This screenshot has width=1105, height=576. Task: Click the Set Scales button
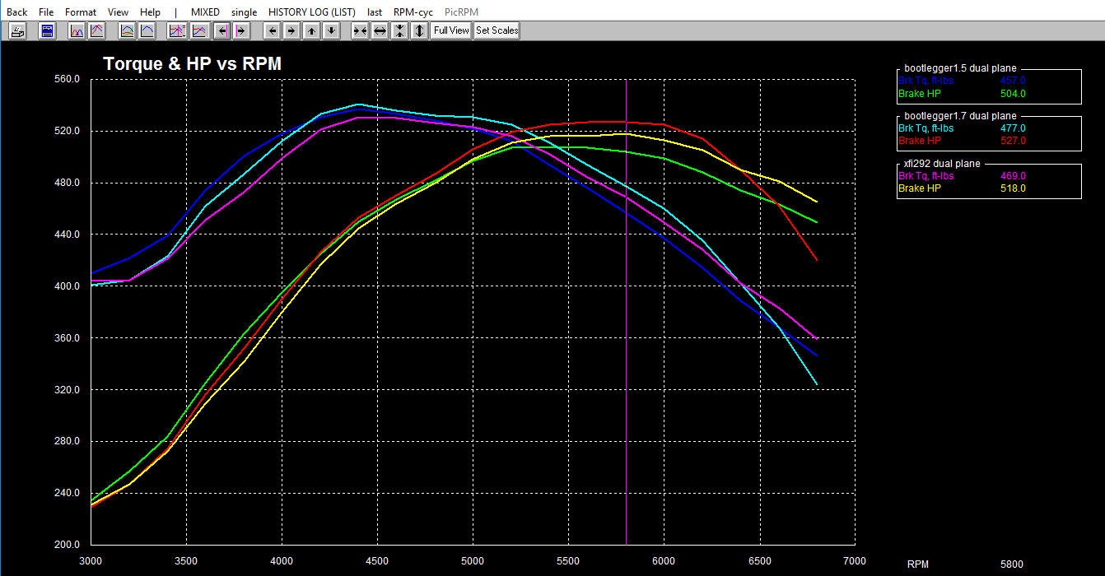point(497,31)
